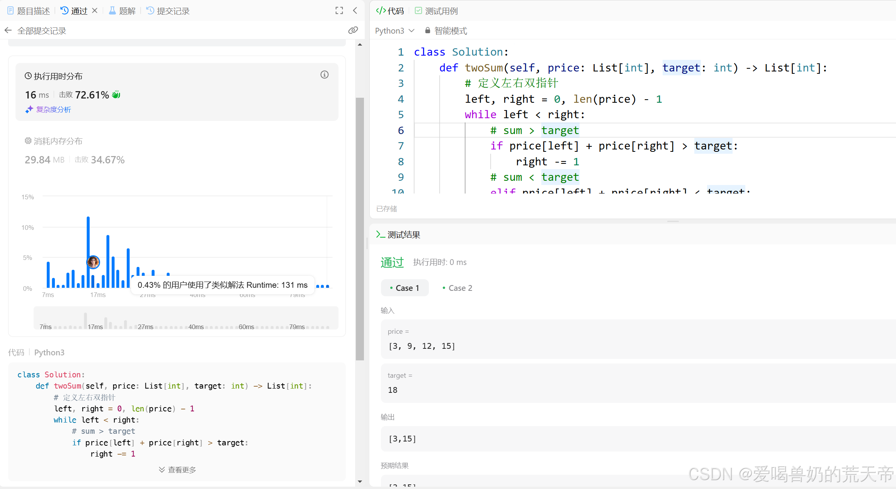Click the target value 18 box
The image size is (896, 489).
[x=638, y=383]
